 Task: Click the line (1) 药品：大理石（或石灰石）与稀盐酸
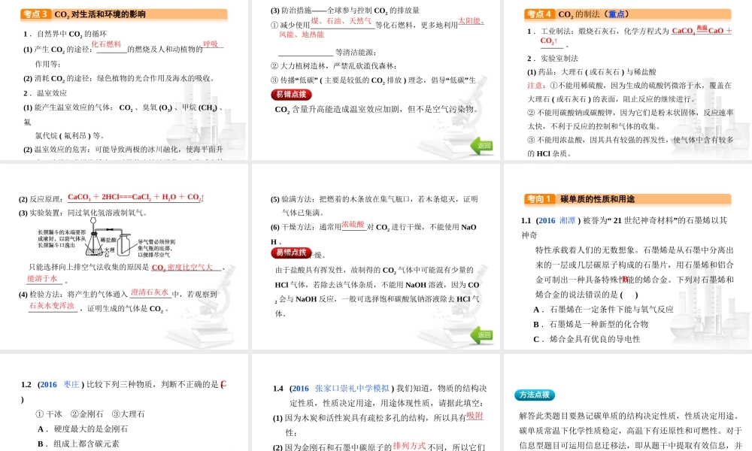(591, 72)
